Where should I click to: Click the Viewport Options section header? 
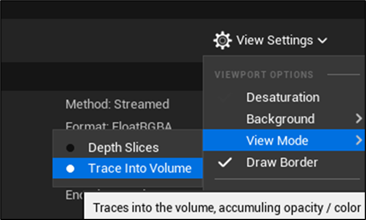[x=264, y=75]
